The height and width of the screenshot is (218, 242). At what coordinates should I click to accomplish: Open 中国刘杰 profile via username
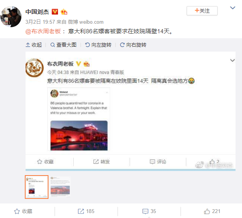[37, 12]
